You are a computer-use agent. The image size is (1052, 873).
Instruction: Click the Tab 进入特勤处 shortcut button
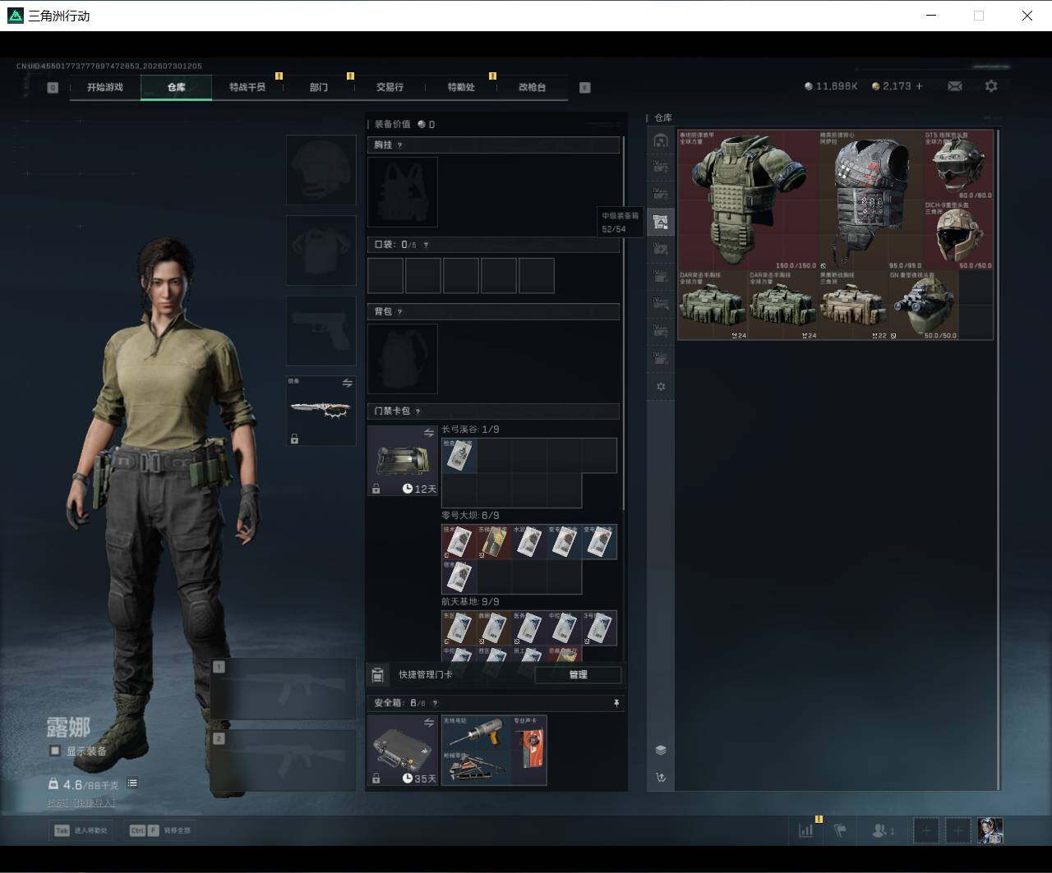(80, 830)
